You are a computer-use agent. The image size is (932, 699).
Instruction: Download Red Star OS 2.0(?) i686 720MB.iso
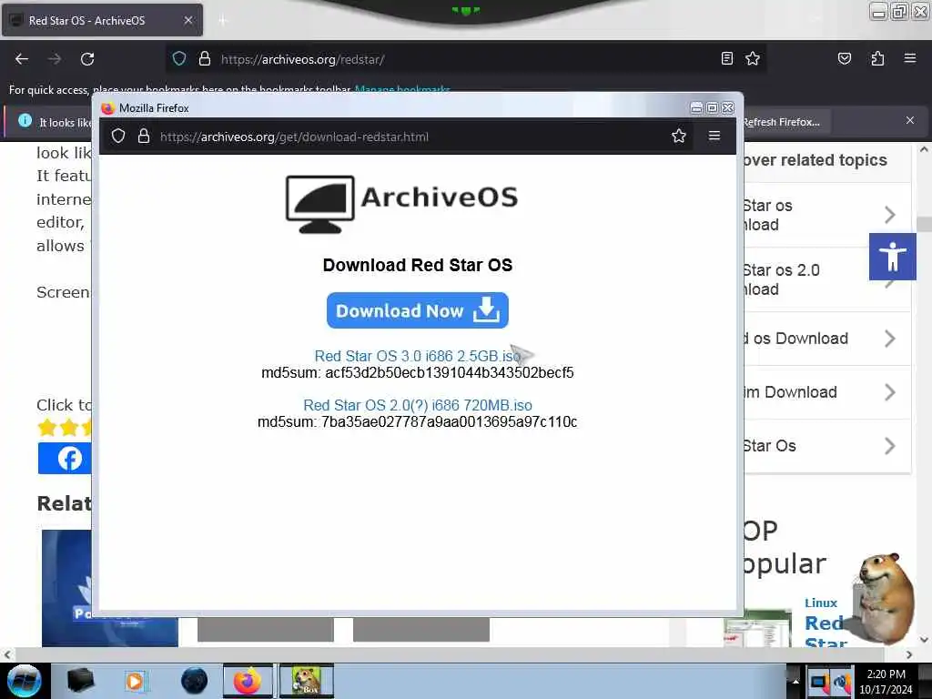[x=417, y=405]
